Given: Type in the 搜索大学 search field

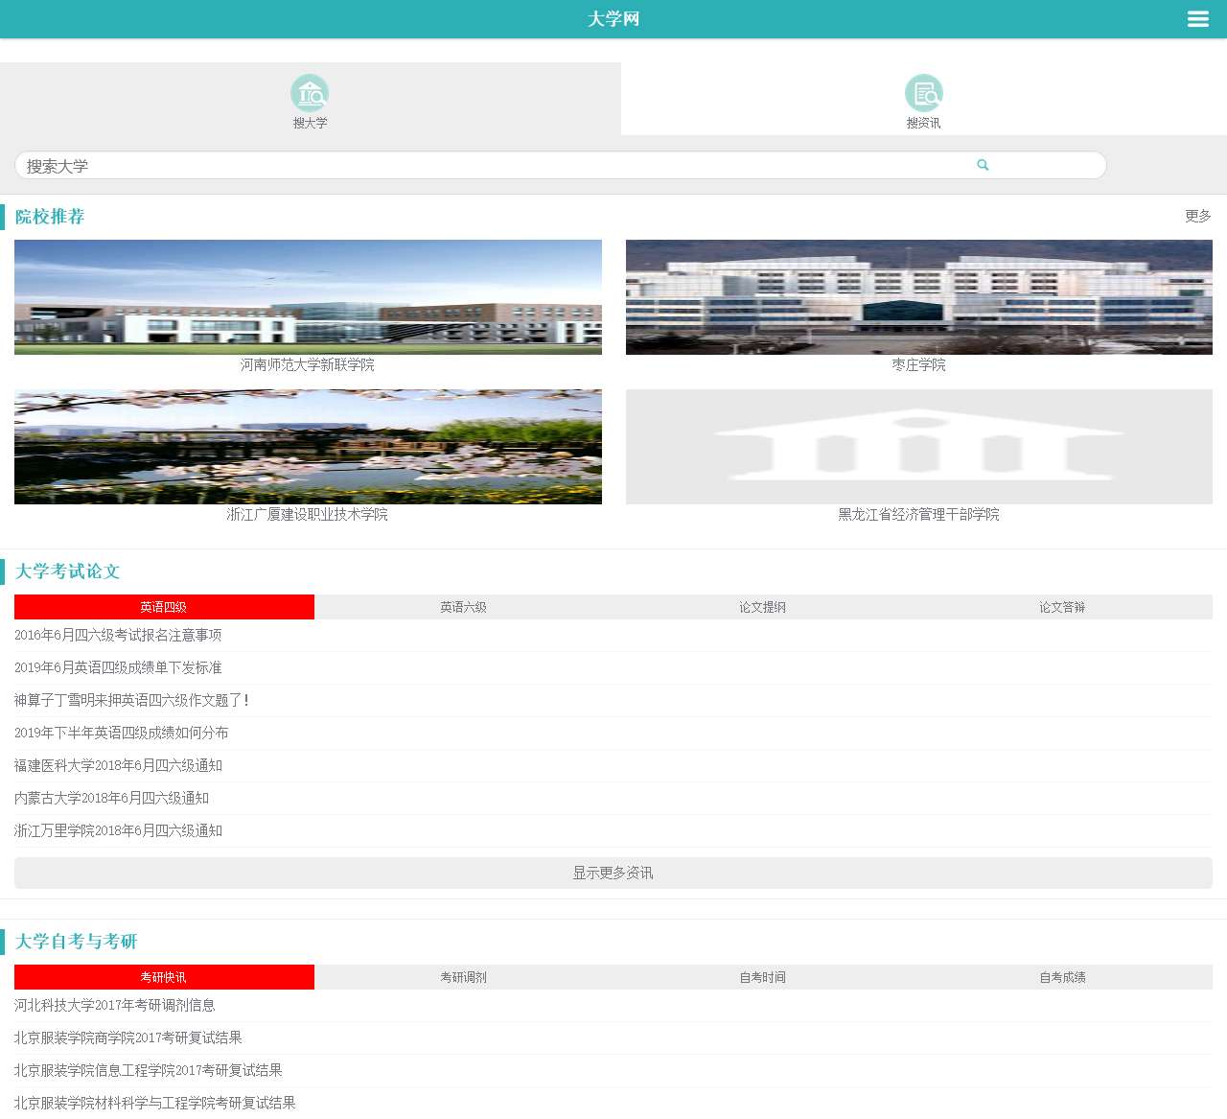Looking at the screenshot, I should pyautogui.click(x=479, y=166).
